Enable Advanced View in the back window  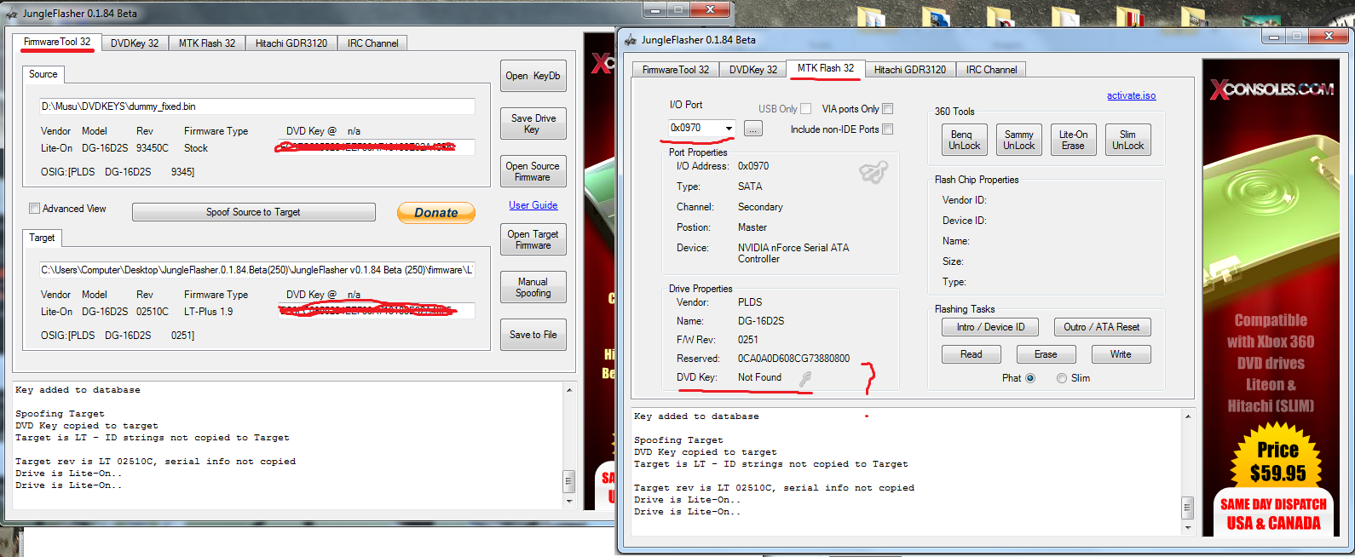pos(34,209)
